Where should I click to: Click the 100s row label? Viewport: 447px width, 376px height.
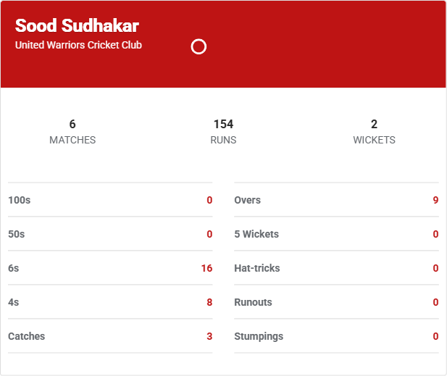[20, 200]
